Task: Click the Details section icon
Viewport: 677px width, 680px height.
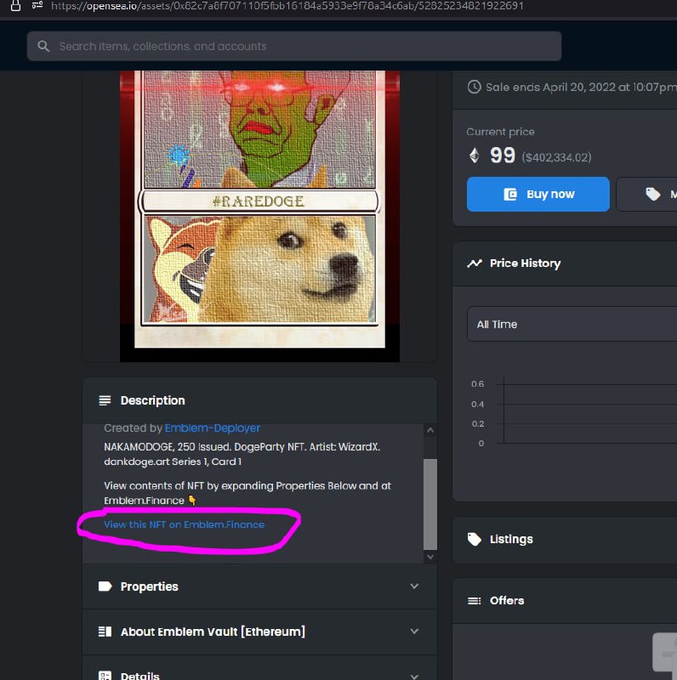Action: click(x=105, y=676)
